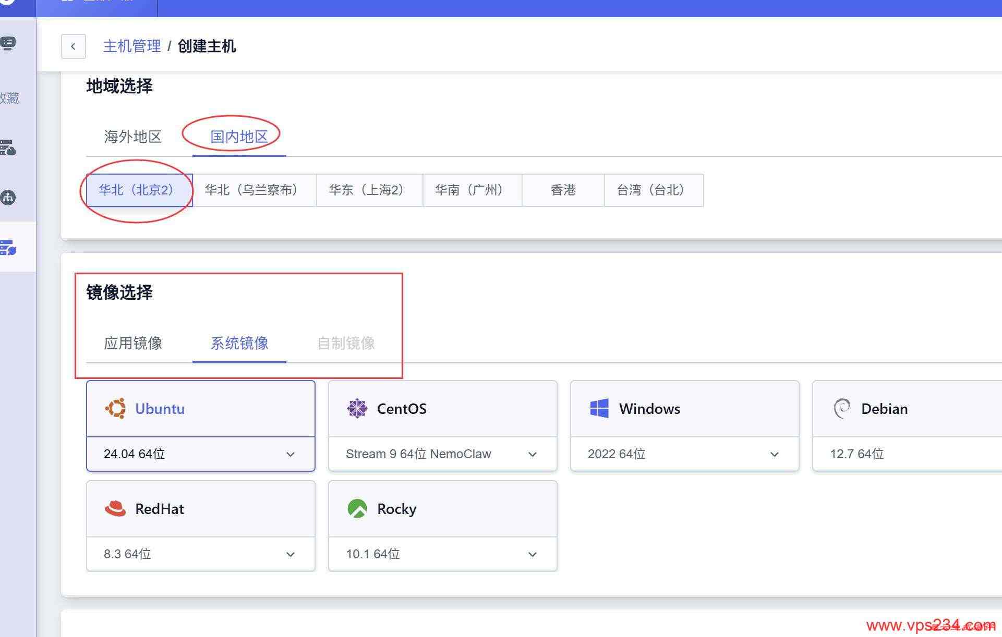This screenshot has height=637, width=1002.
Task: Pick the Rocky image card
Action: pyautogui.click(x=443, y=509)
